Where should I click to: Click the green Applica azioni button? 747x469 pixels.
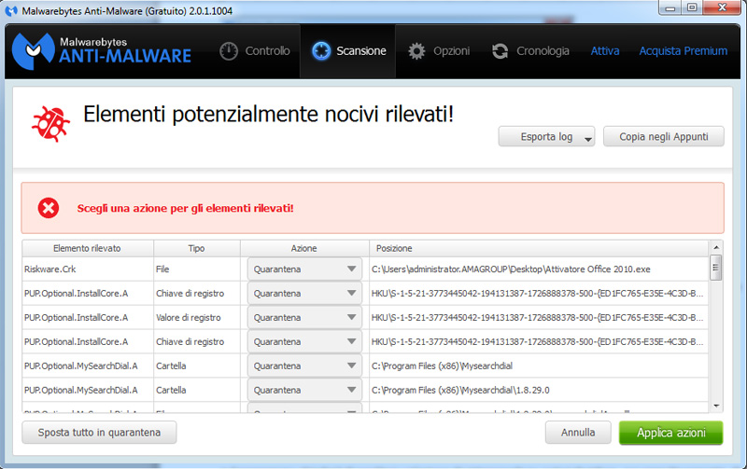coord(670,433)
